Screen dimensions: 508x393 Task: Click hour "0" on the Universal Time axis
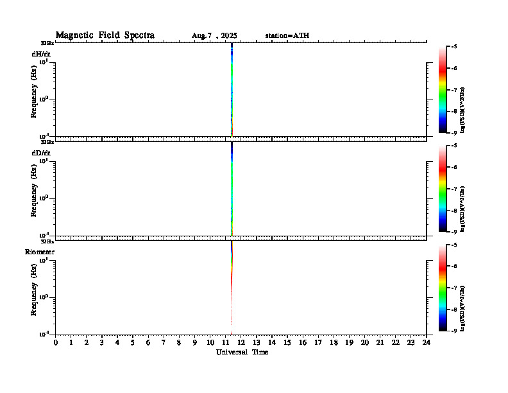[56, 342]
